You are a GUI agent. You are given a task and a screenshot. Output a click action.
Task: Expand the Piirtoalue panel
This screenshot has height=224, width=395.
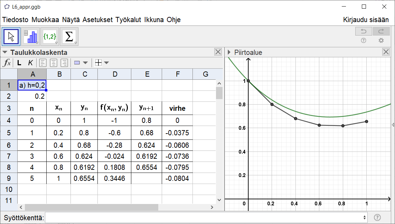tap(228, 52)
